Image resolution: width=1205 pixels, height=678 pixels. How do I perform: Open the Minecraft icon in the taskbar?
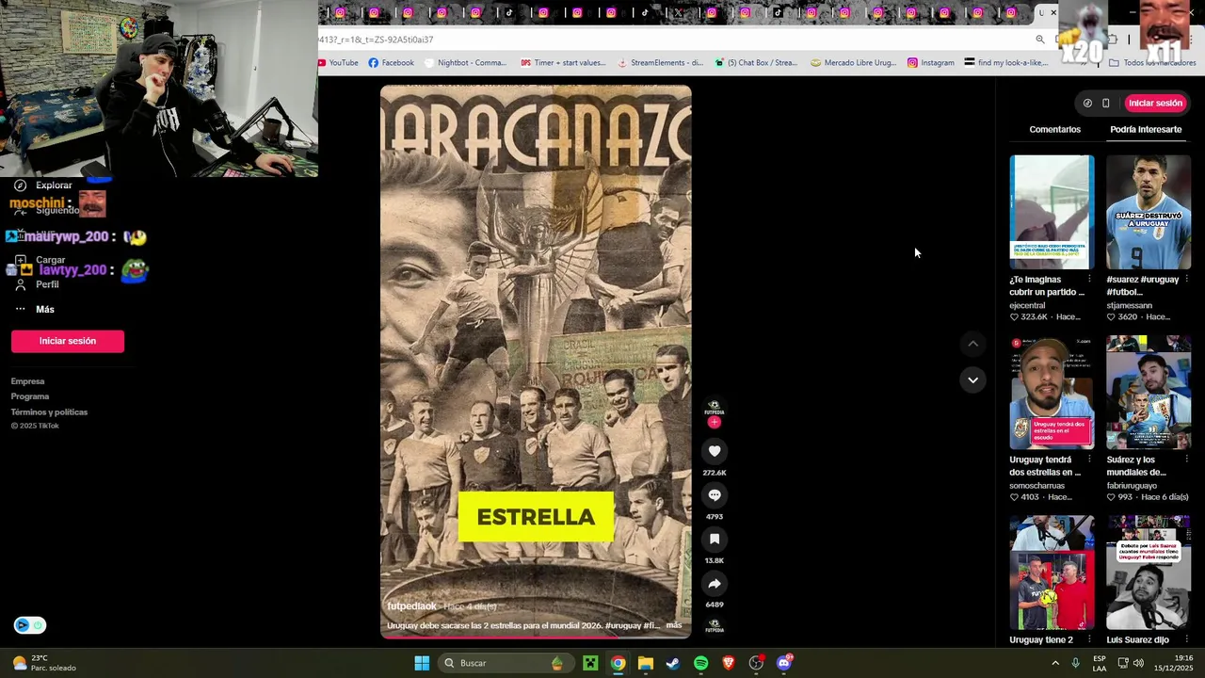[x=590, y=663]
